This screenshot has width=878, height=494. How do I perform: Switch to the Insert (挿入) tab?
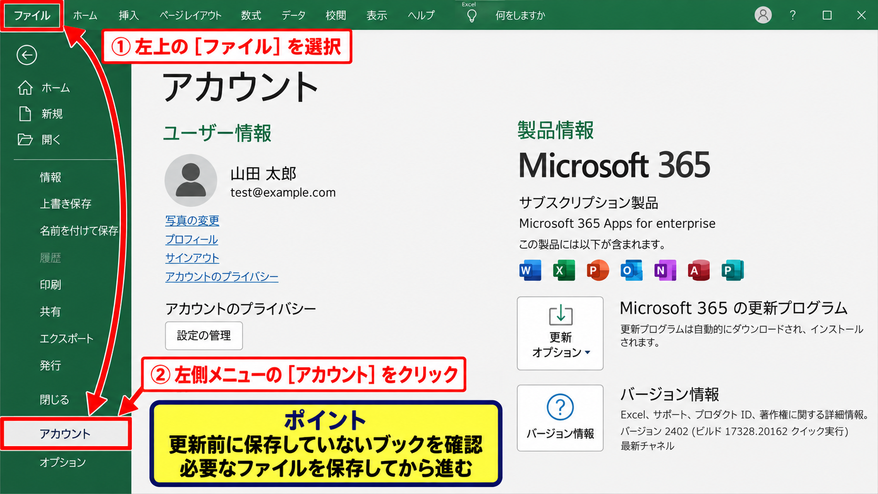coord(129,16)
